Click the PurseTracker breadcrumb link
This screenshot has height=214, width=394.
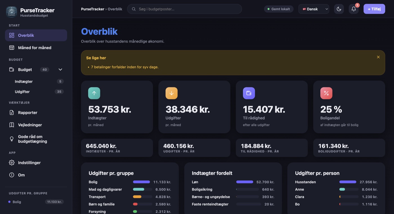(93, 9)
